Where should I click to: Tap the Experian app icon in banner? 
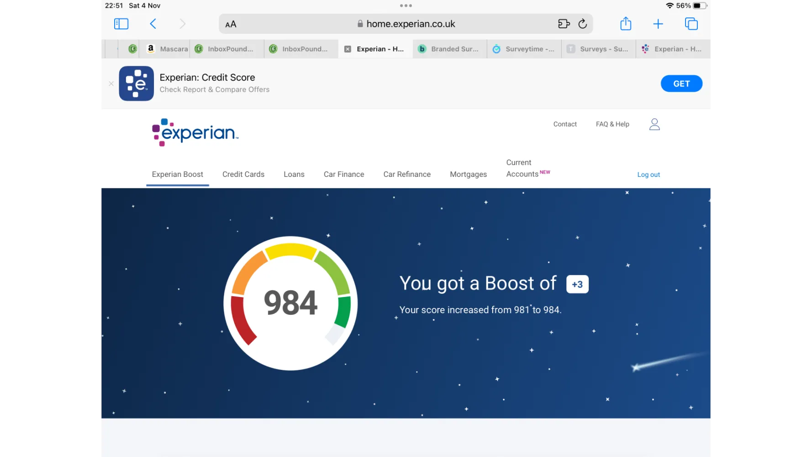click(136, 84)
